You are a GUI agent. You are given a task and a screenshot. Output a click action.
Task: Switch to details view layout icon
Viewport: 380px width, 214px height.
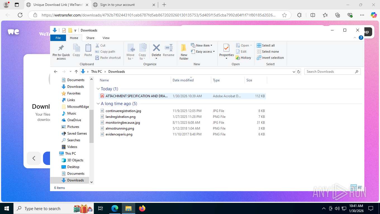coord(354,188)
